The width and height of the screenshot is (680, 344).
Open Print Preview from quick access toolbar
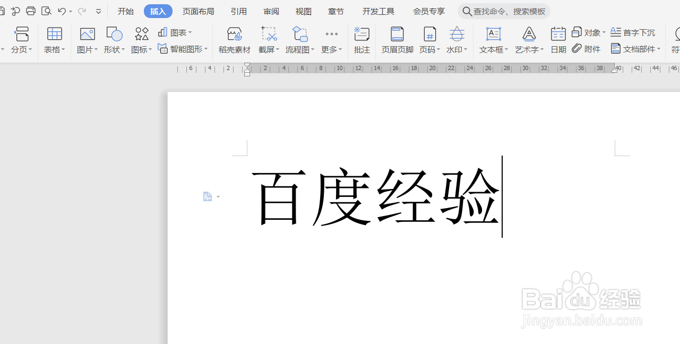(46, 11)
